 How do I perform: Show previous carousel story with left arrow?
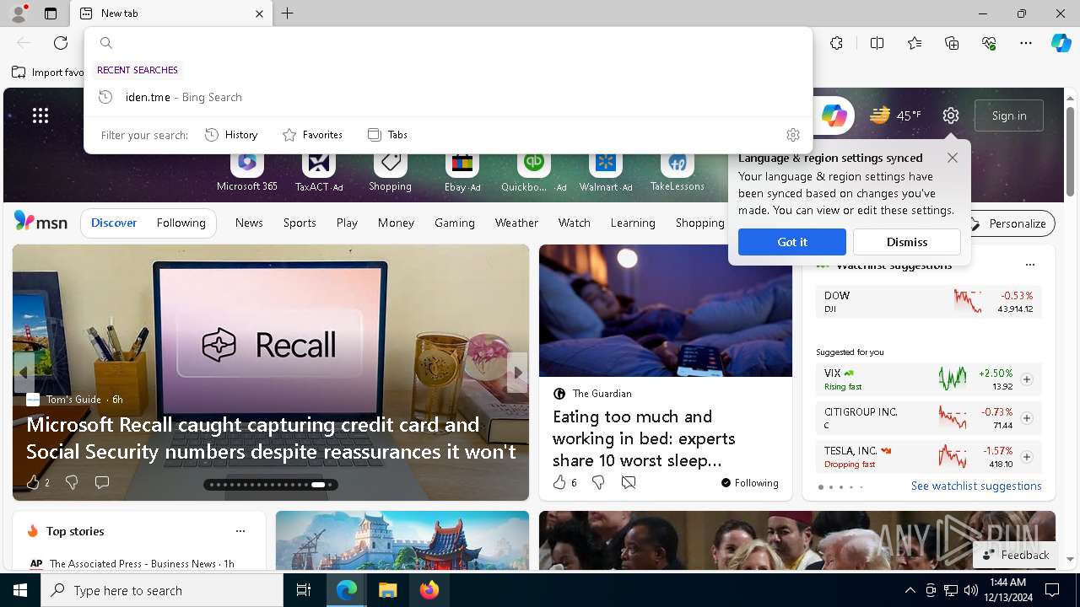point(23,372)
